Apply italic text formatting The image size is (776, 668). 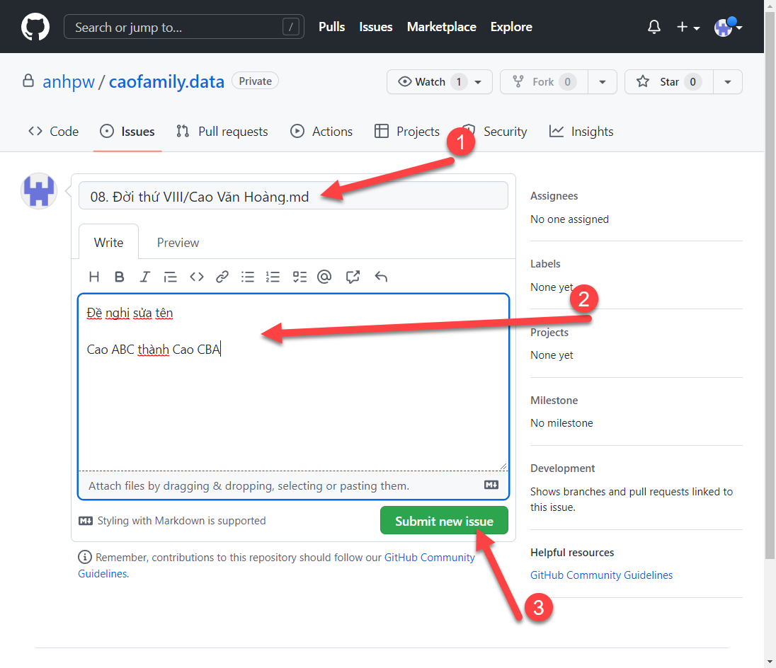[x=144, y=277]
